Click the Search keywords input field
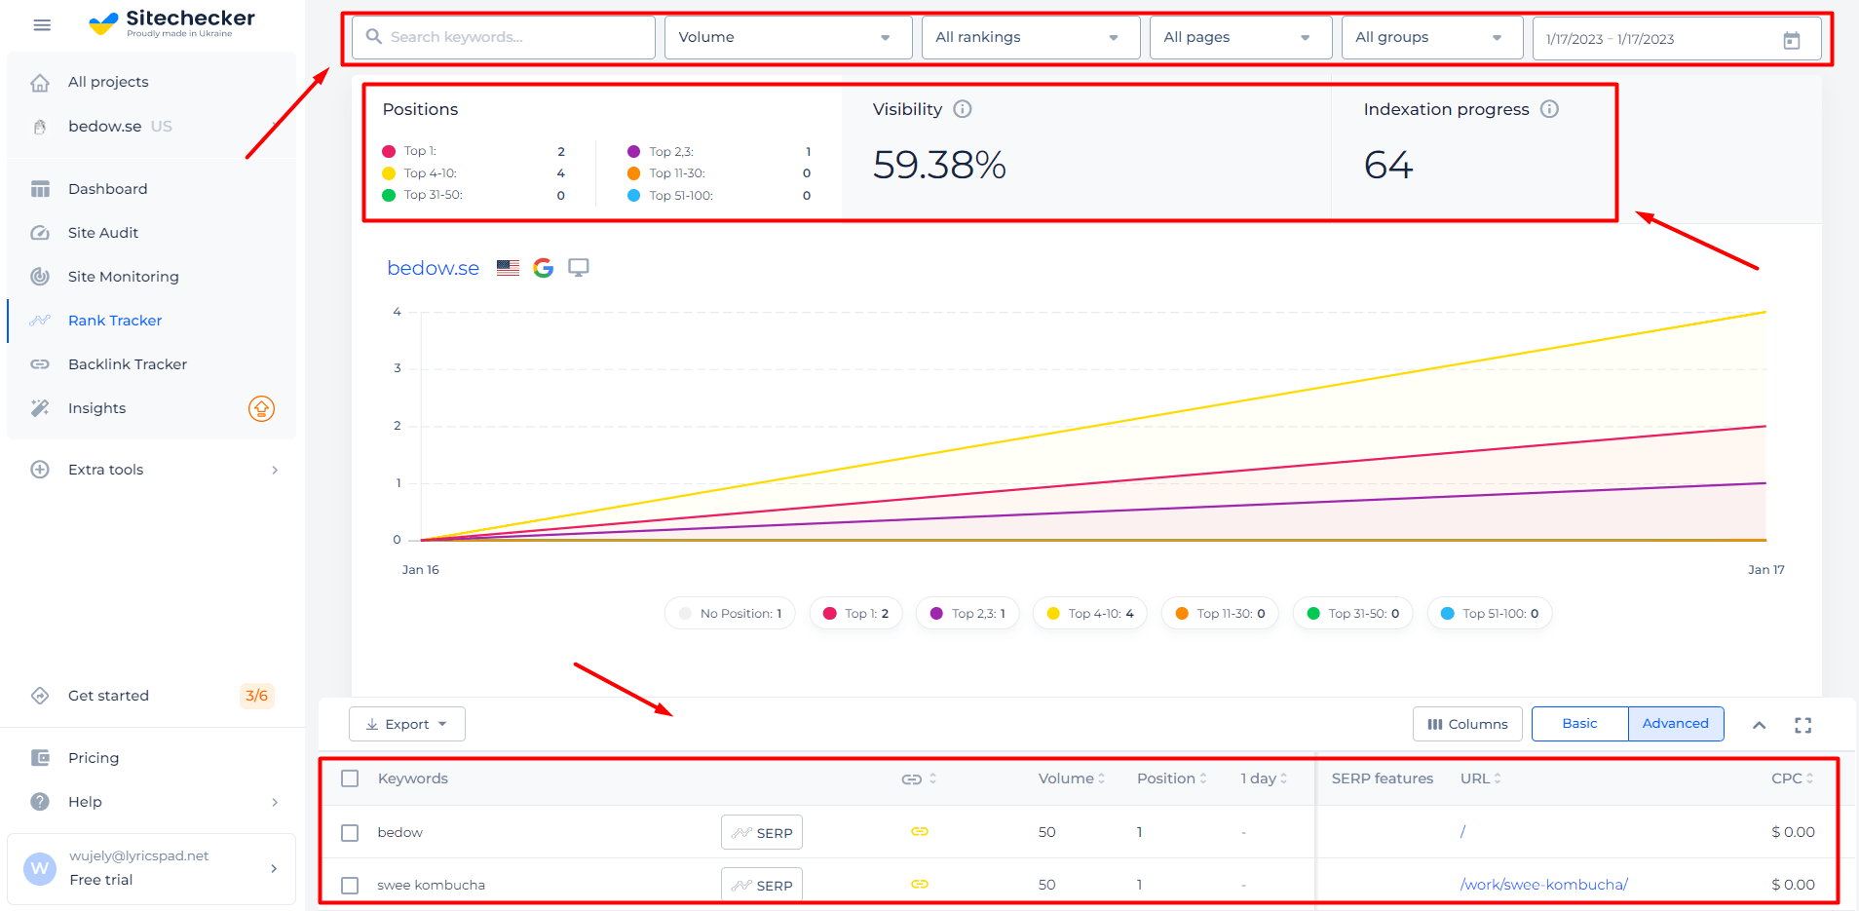The height and width of the screenshot is (911, 1859). click(504, 38)
